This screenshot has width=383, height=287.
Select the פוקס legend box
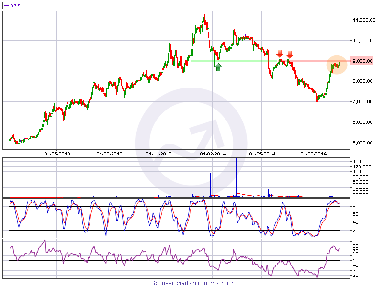pyautogui.click(x=12, y=5)
